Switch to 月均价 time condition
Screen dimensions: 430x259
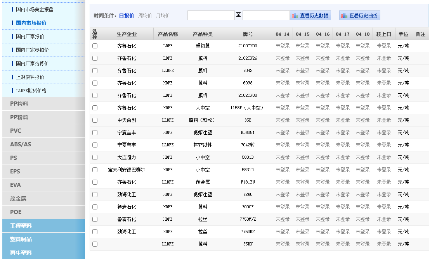click(163, 15)
